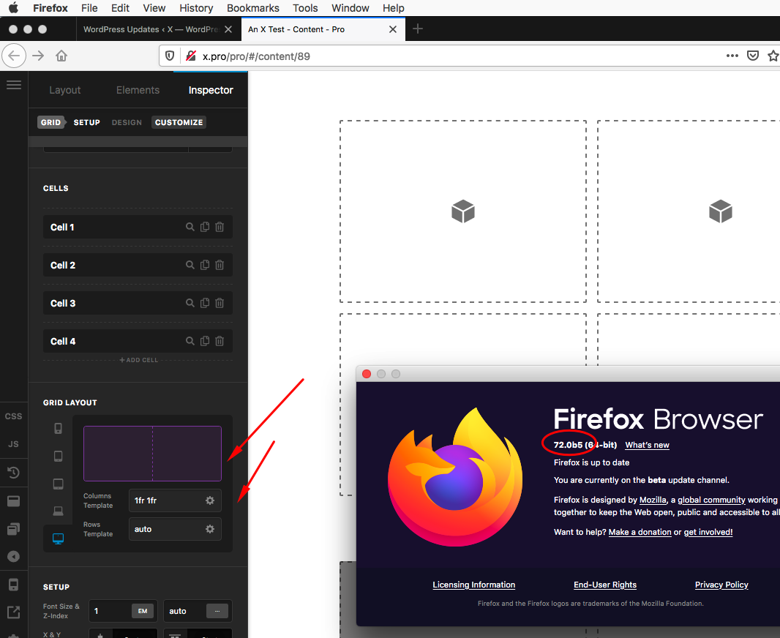Switch to the Elements tab
780x638 pixels.
click(138, 90)
